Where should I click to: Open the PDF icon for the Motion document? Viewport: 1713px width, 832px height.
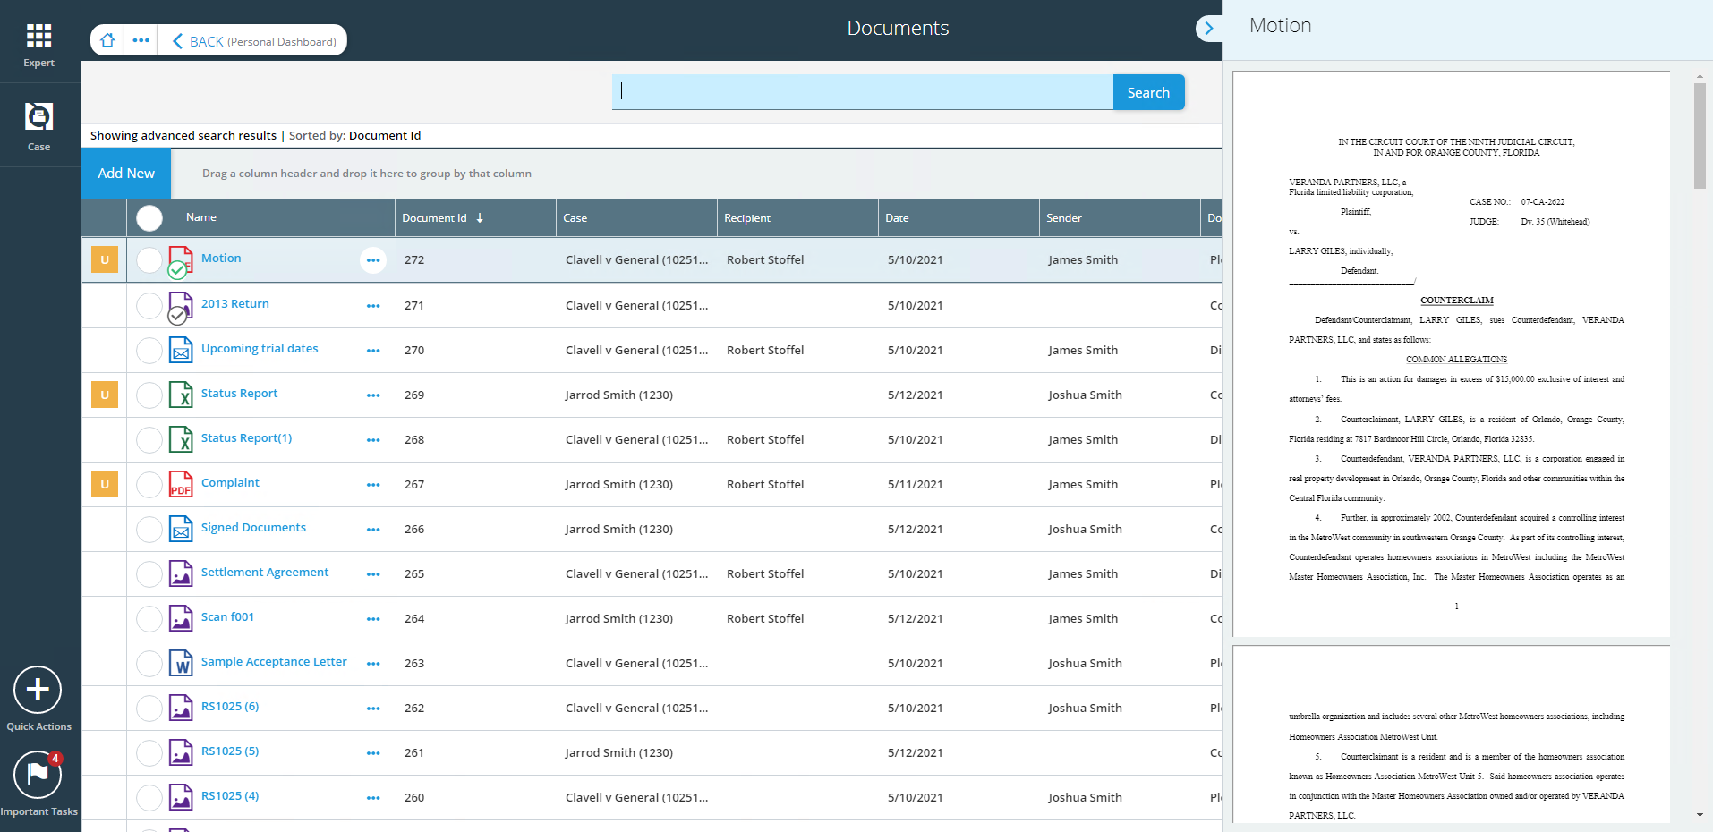pyautogui.click(x=181, y=259)
